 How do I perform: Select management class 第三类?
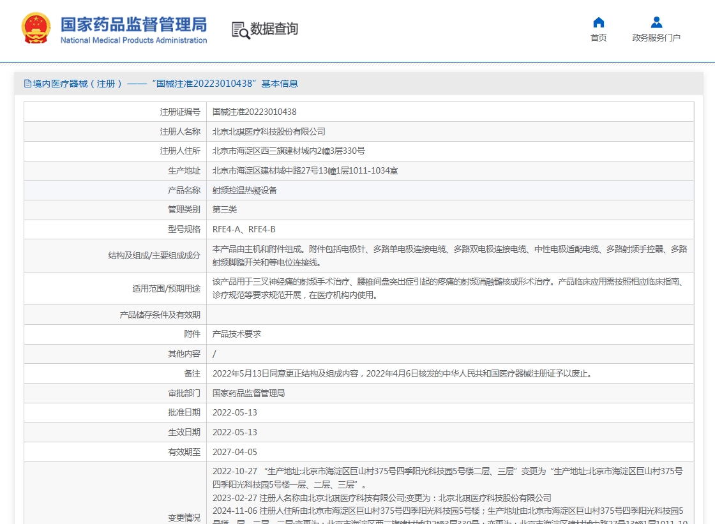click(225, 209)
